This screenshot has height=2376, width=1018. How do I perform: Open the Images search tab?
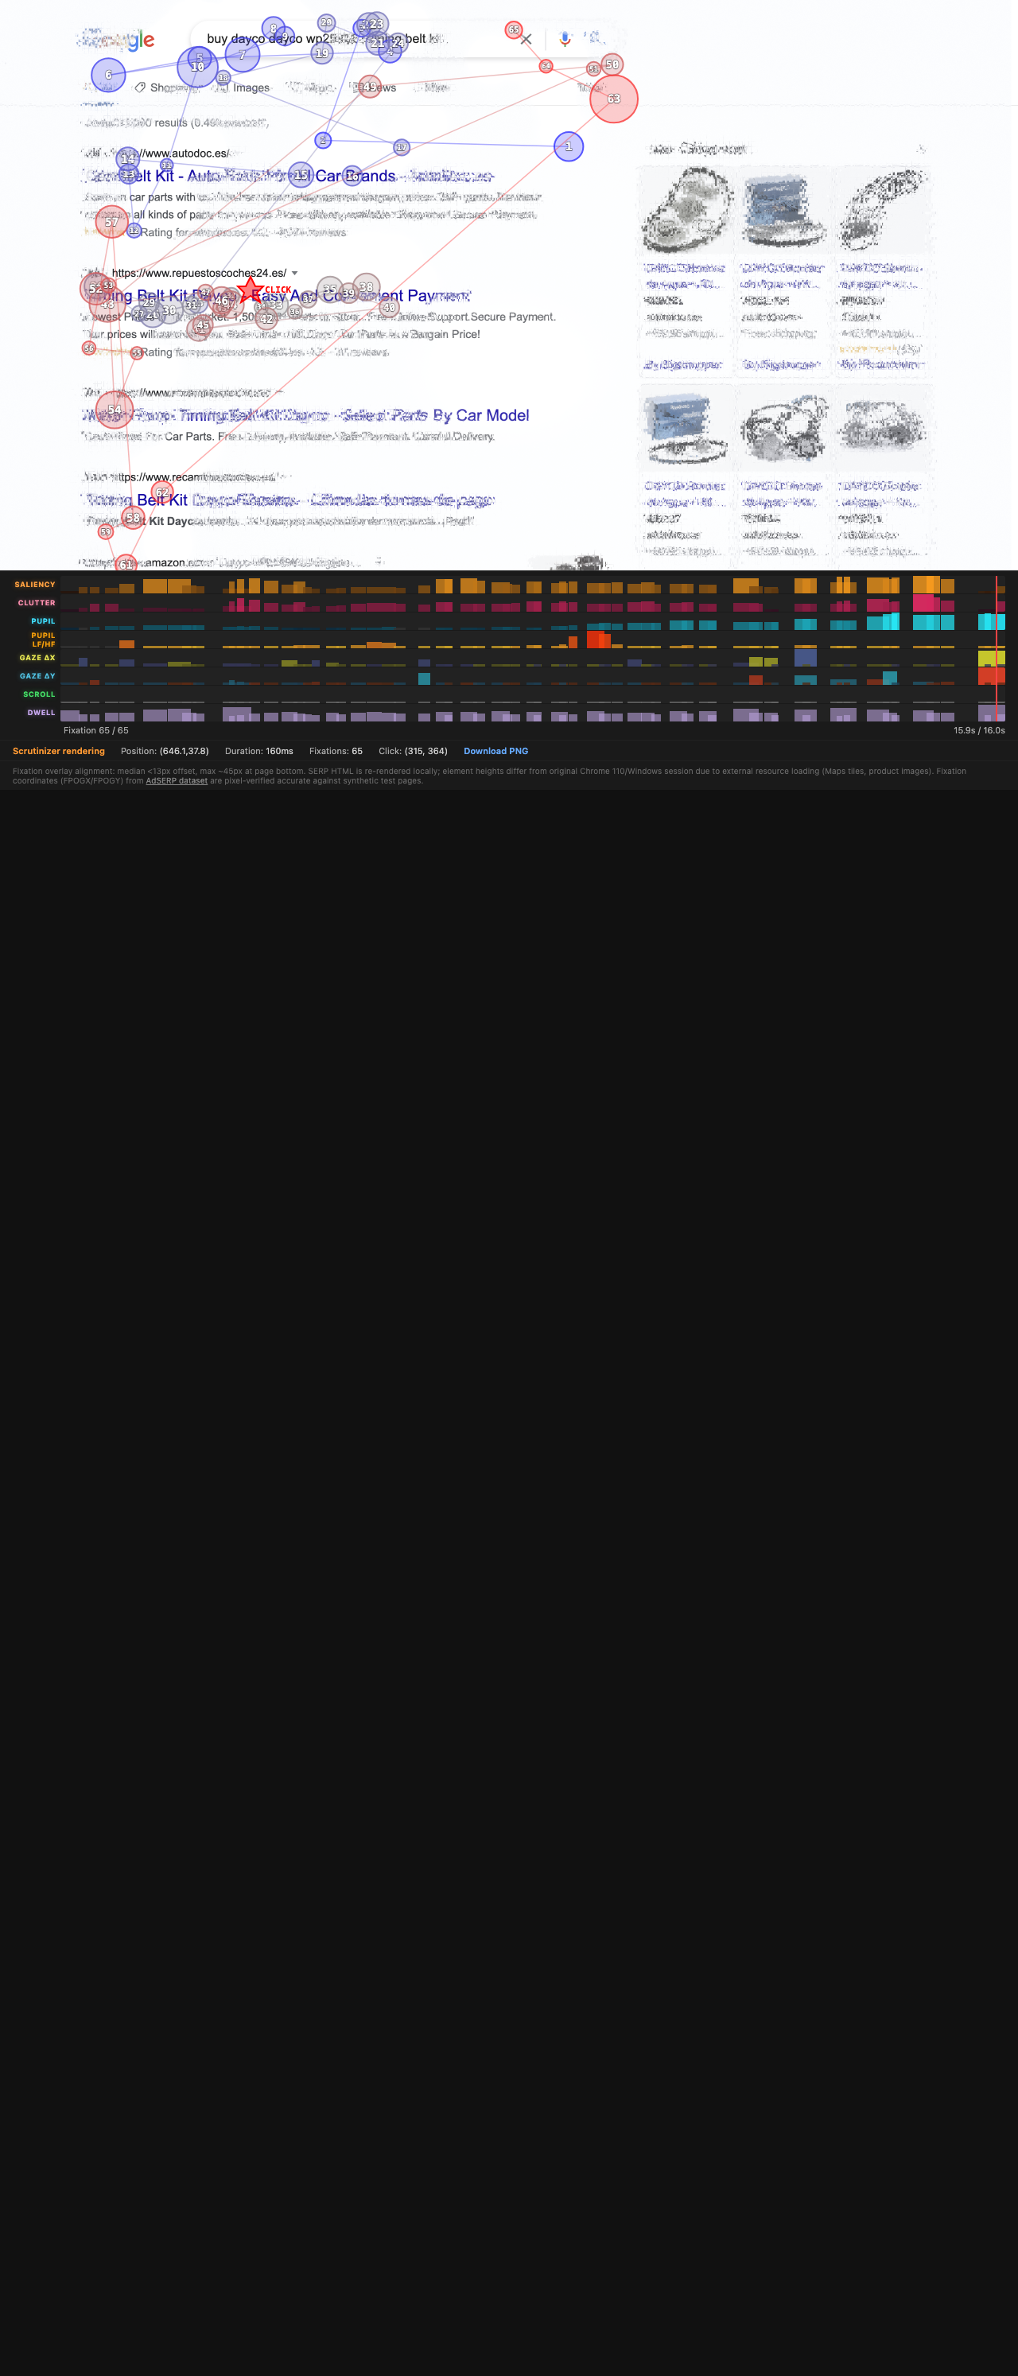point(250,87)
